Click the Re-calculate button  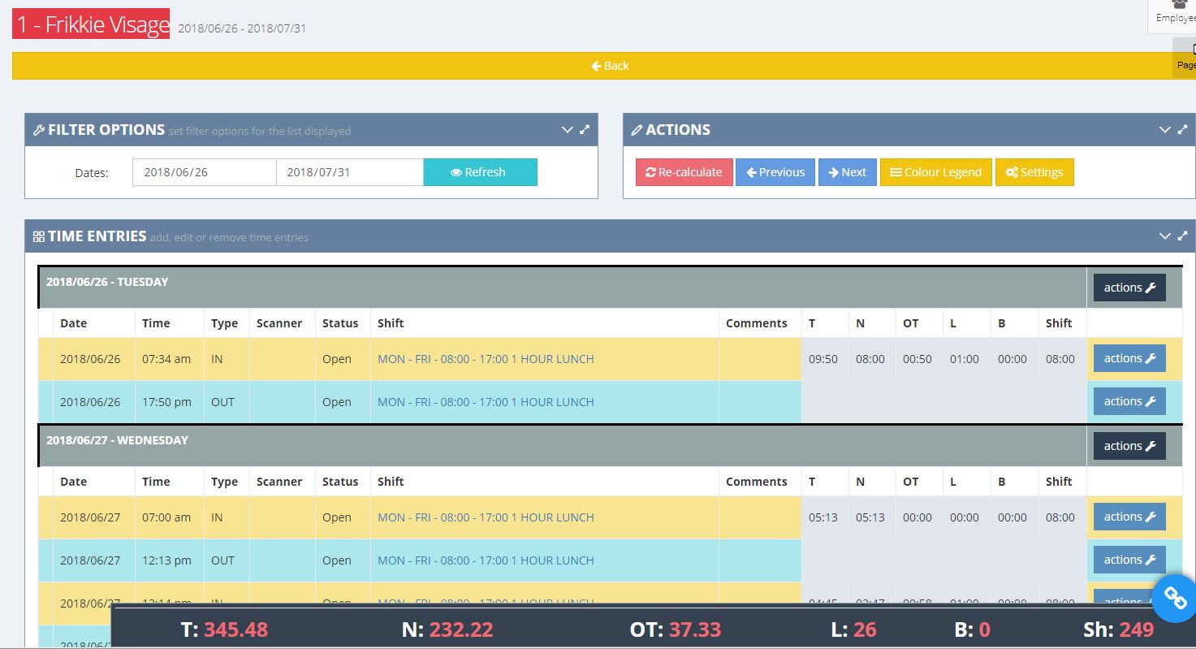pos(684,172)
